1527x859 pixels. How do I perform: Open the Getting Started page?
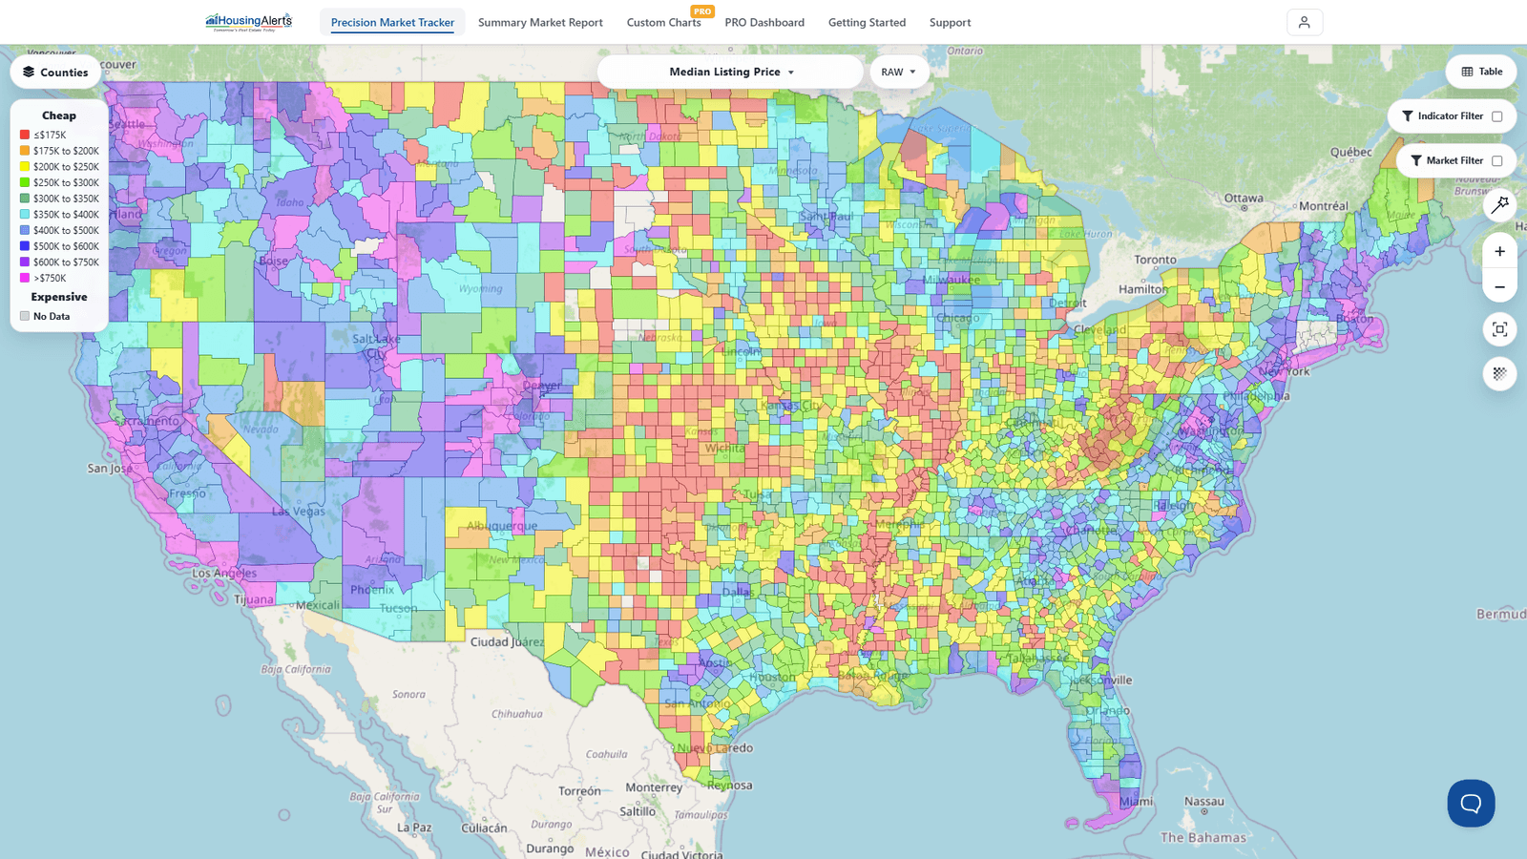point(867,22)
